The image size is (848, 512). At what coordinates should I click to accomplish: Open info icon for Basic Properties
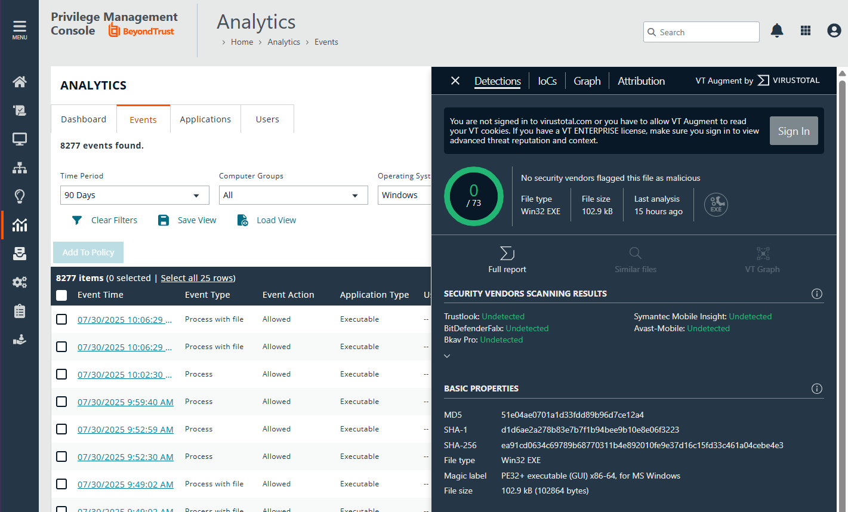817,388
